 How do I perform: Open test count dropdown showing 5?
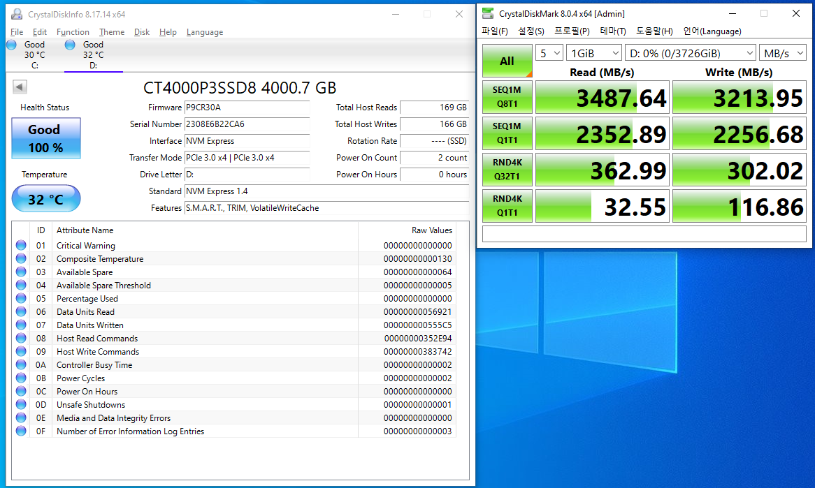pyautogui.click(x=549, y=53)
